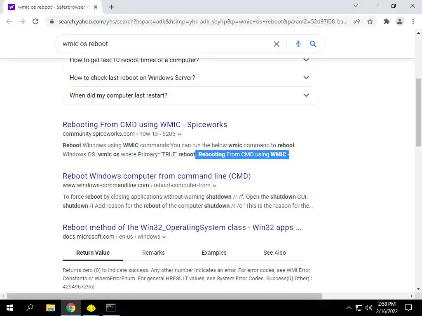Click the URL in the address bar
422x316 pixels.
click(x=203, y=21)
